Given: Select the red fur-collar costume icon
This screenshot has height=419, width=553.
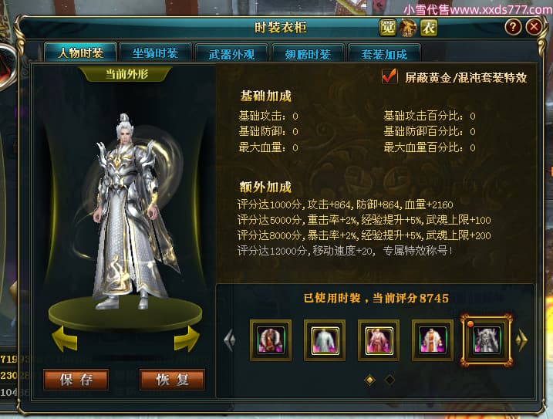Looking at the screenshot, I should coord(271,340).
